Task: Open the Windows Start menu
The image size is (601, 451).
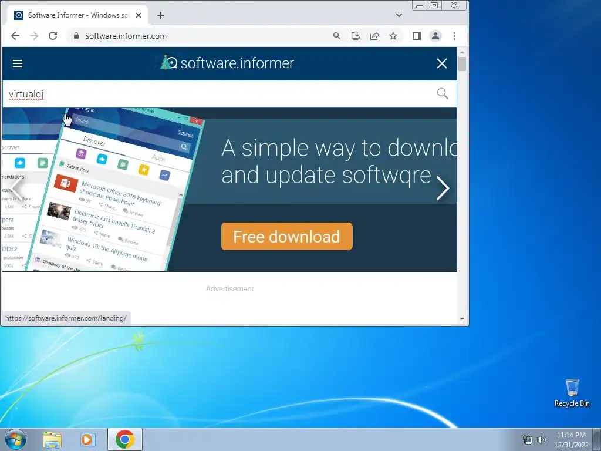Action: [16, 439]
